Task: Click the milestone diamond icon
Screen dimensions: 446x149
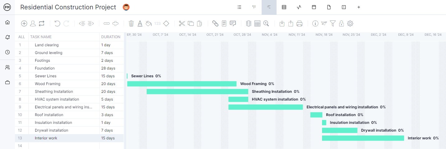Action: coord(166,23)
